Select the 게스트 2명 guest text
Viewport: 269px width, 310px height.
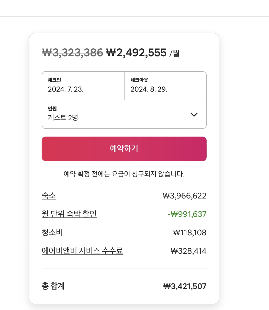63,118
